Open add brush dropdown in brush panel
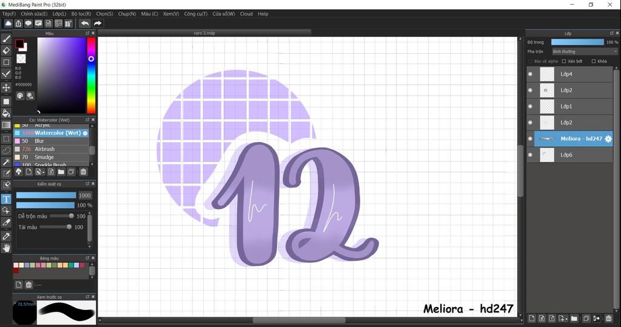621x327 pixels. pos(39,172)
